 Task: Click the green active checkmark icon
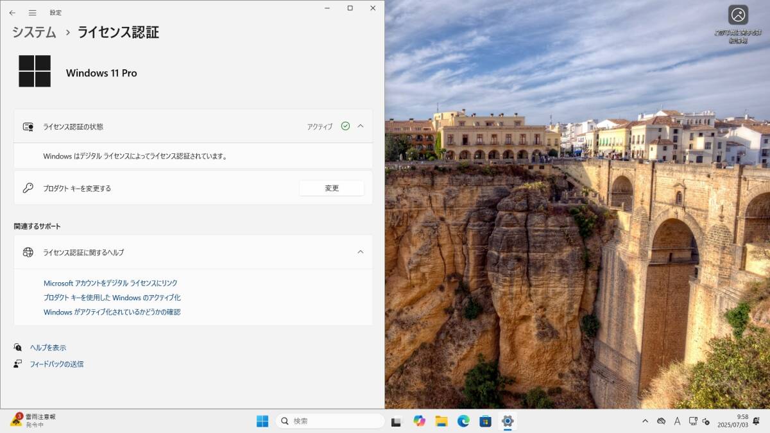[x=345, y=126]
